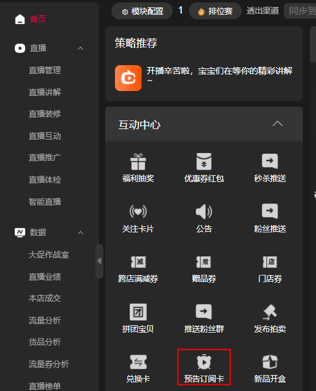Click the orange live-stream strategy icon

click(128, 78)
